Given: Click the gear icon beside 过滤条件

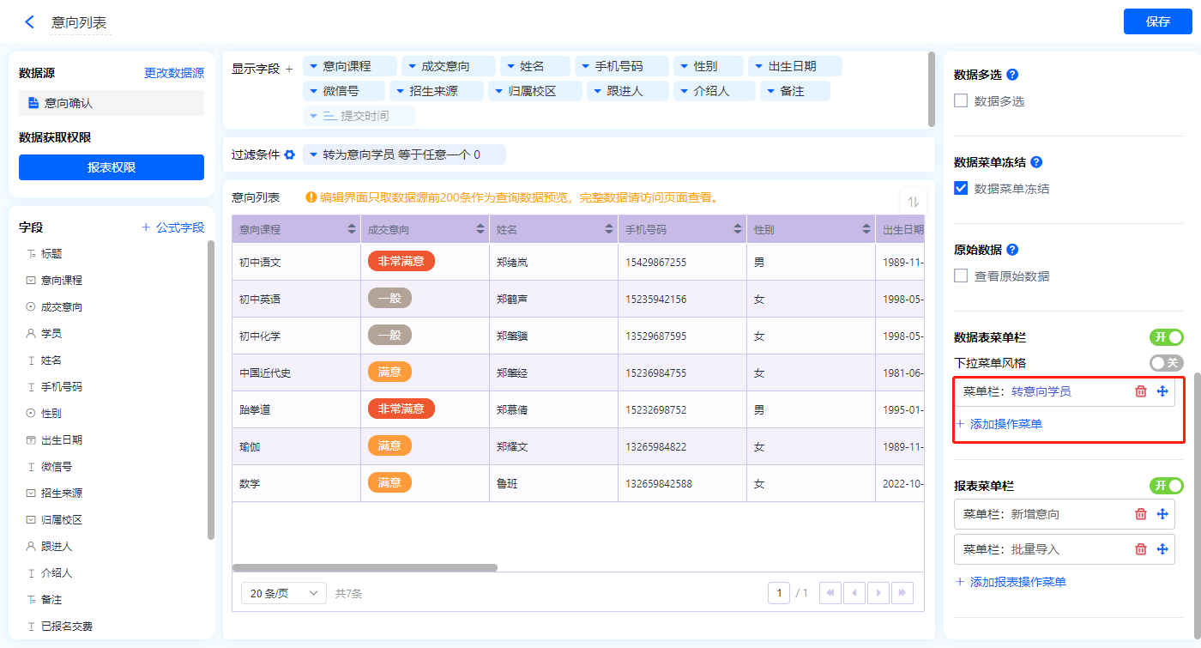Looking at the screenshot, I should click(290, 154).
